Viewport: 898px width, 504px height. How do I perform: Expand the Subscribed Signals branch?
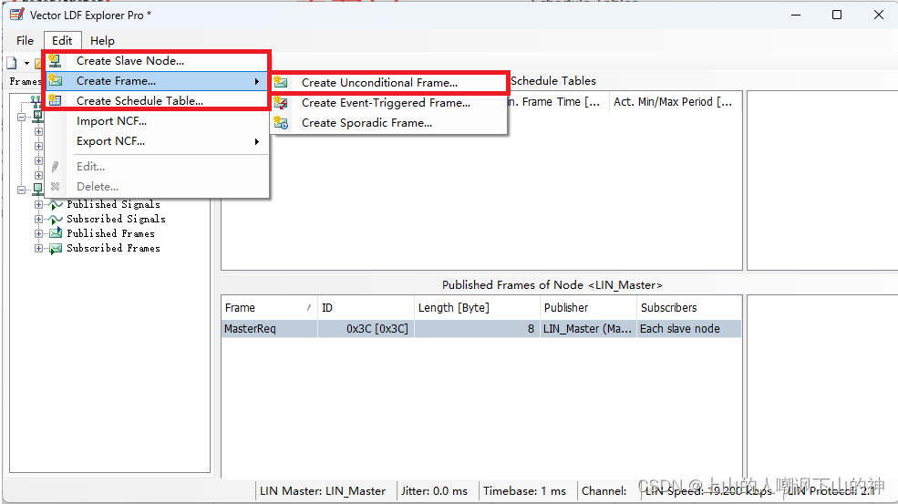pyautogui.click(x=38, y=220)
